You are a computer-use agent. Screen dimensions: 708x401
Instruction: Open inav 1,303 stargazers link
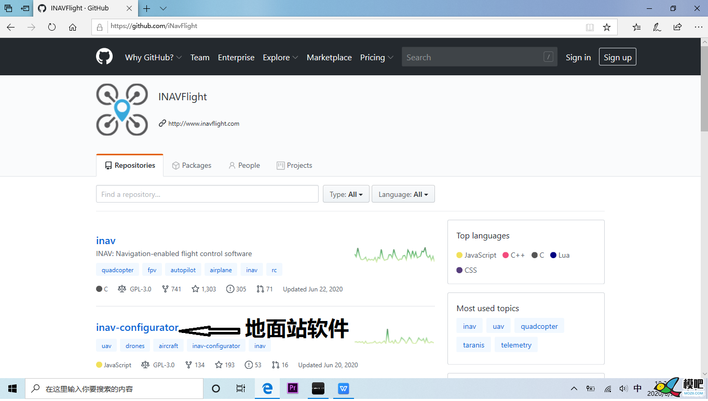click(x=203, y=289)
